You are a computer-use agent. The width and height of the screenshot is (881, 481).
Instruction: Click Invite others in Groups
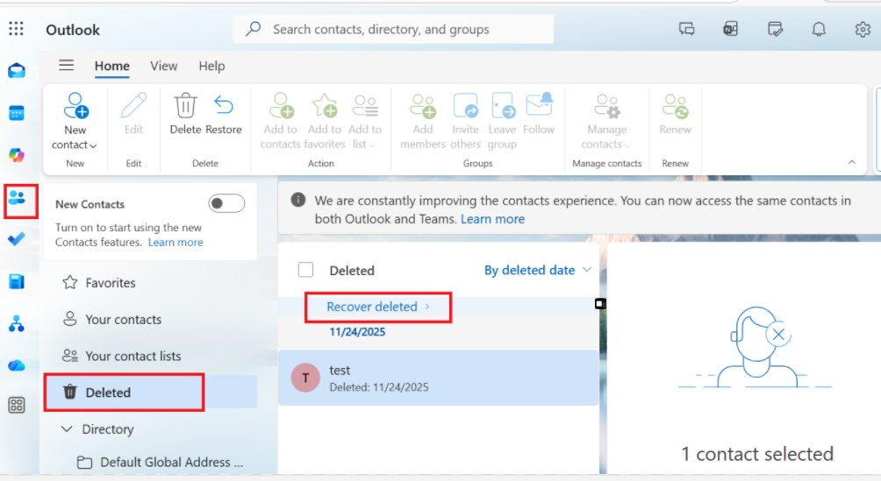pyautogui.click(x=466, y=121)
